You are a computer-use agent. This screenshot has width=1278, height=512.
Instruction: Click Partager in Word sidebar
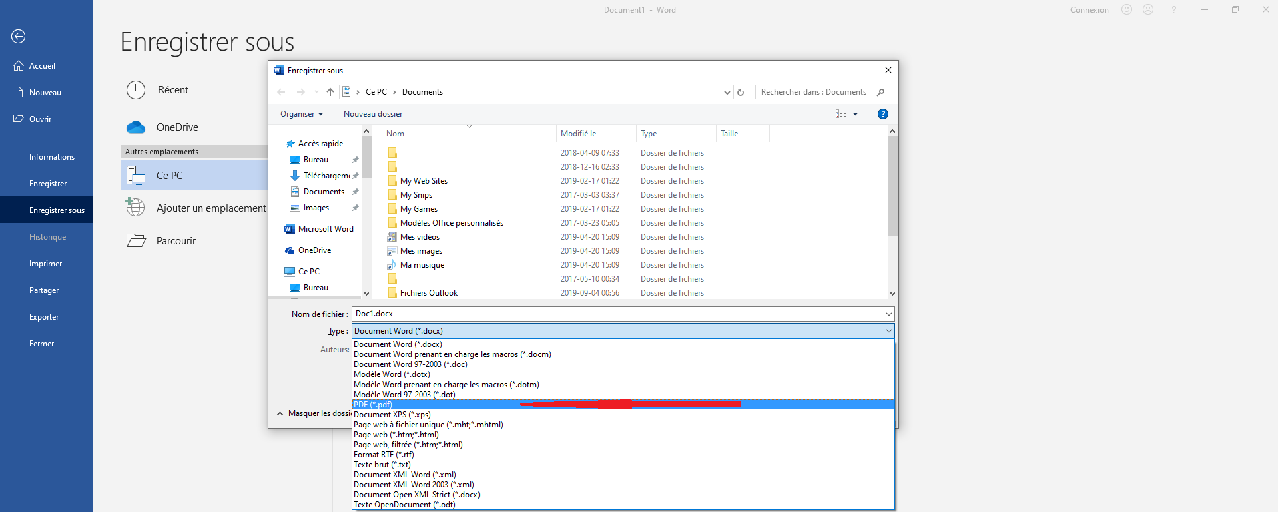tap(44, 290)
